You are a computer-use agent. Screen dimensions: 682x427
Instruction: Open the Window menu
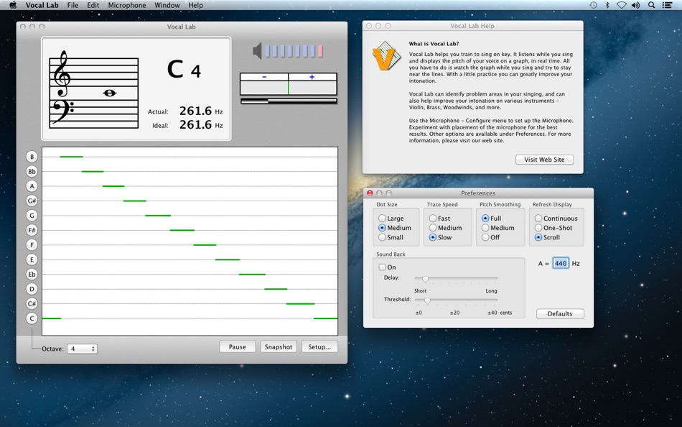(167, 5)
